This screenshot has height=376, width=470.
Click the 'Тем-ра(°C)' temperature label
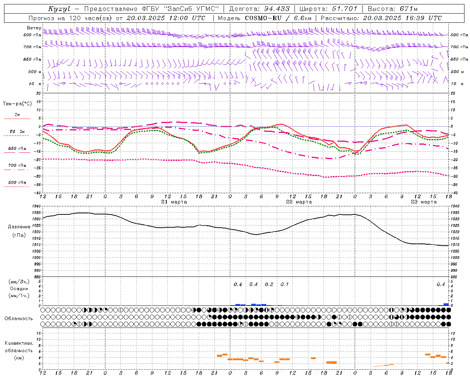pos(17,104)
